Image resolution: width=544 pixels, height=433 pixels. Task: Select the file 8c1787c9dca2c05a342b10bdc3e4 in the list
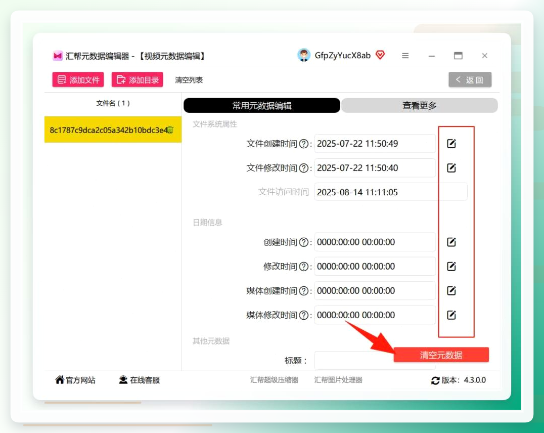tap(113, 129)
